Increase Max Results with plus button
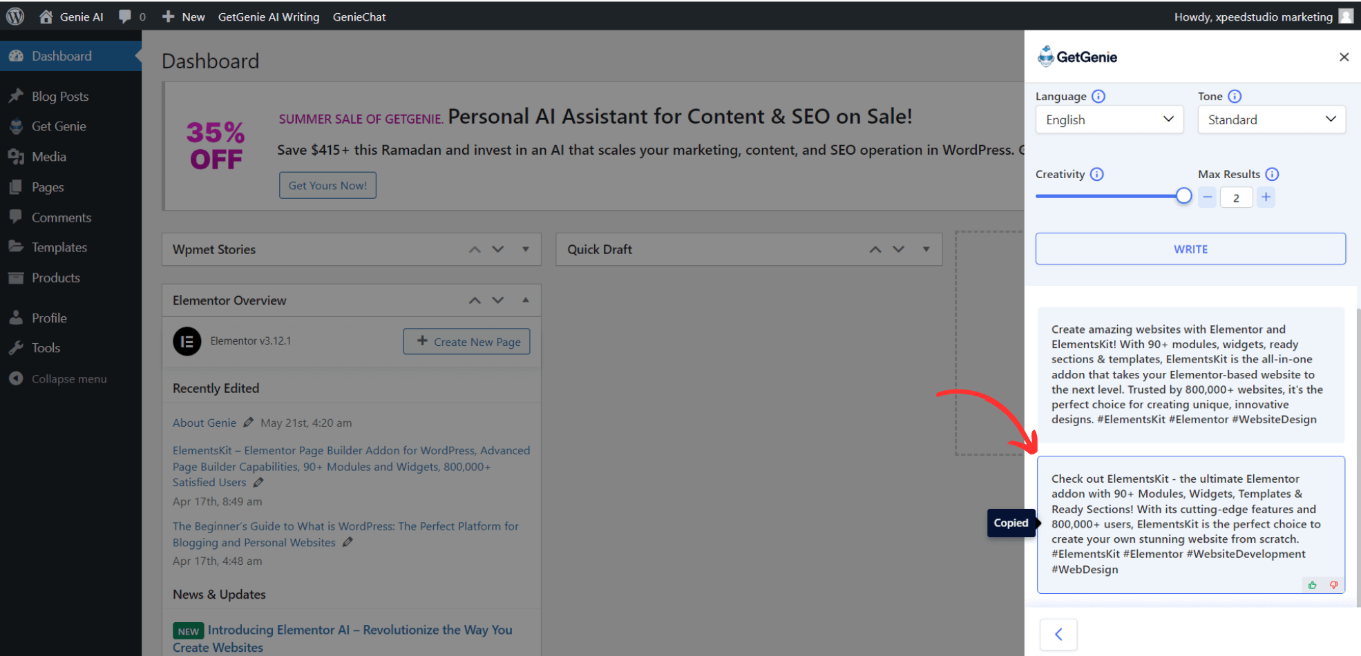Screen dimensions: 1361x656 [x=1266, y=197]
